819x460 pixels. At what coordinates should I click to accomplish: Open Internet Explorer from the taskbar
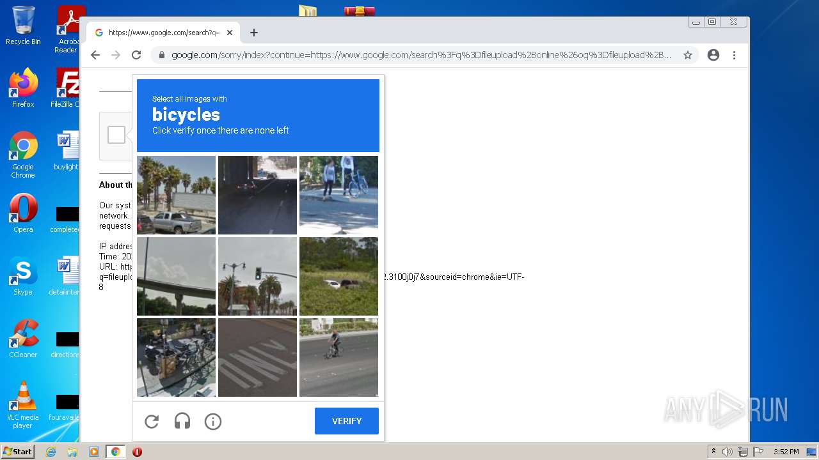pyautogui.click(x=51, y=452)
